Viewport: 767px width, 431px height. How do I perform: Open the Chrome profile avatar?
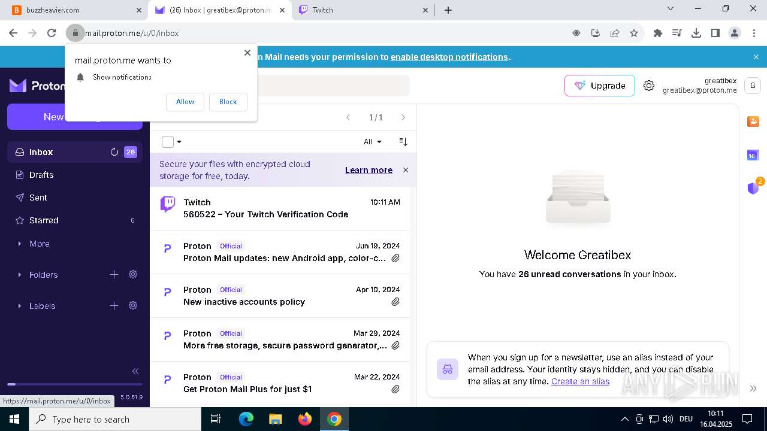pos(735,33)
